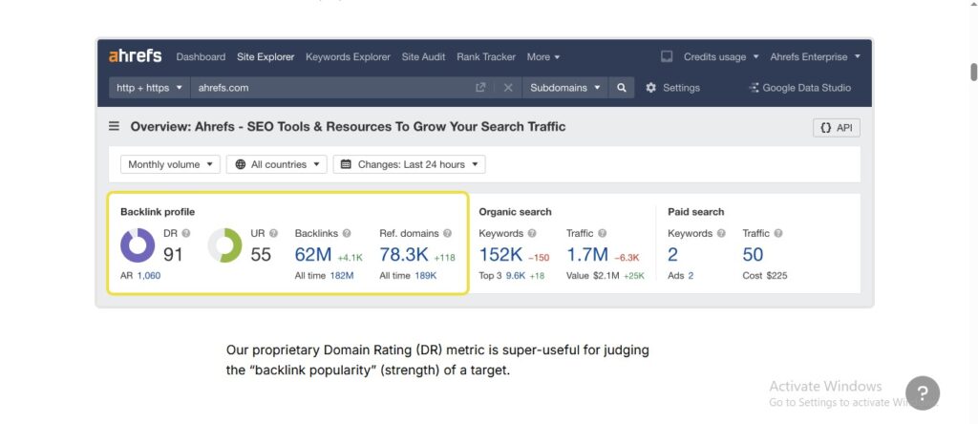This screenshot has width=978, height=424.
Task: Click Organic search Keywords help icon
Action: pyautogui.click(x=531, y=233)
